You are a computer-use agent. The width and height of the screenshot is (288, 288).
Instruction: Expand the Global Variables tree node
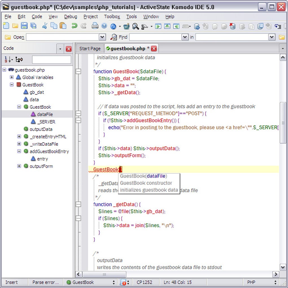tap(12, 77)
